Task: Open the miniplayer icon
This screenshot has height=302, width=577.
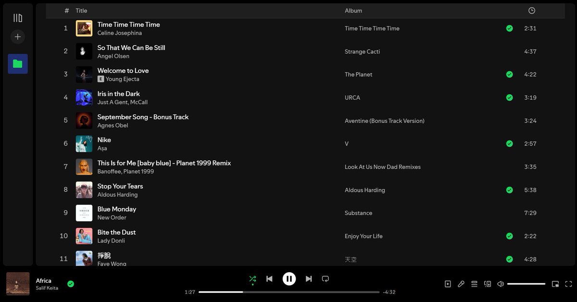Action: tap(555, 284)
